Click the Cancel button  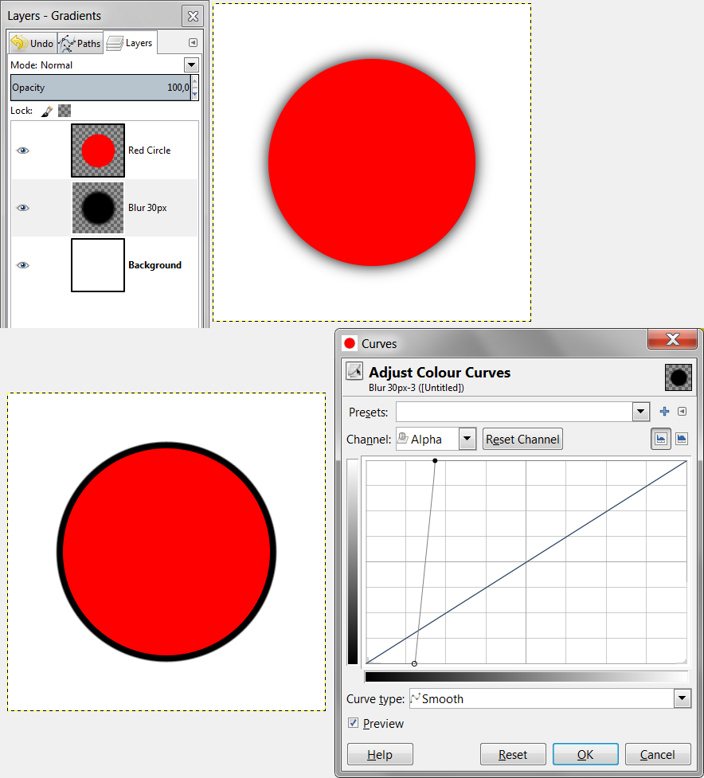click(658, 755)
